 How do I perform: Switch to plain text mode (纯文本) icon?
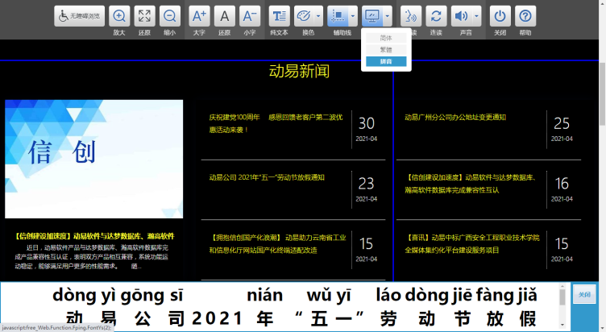point(279,15)
